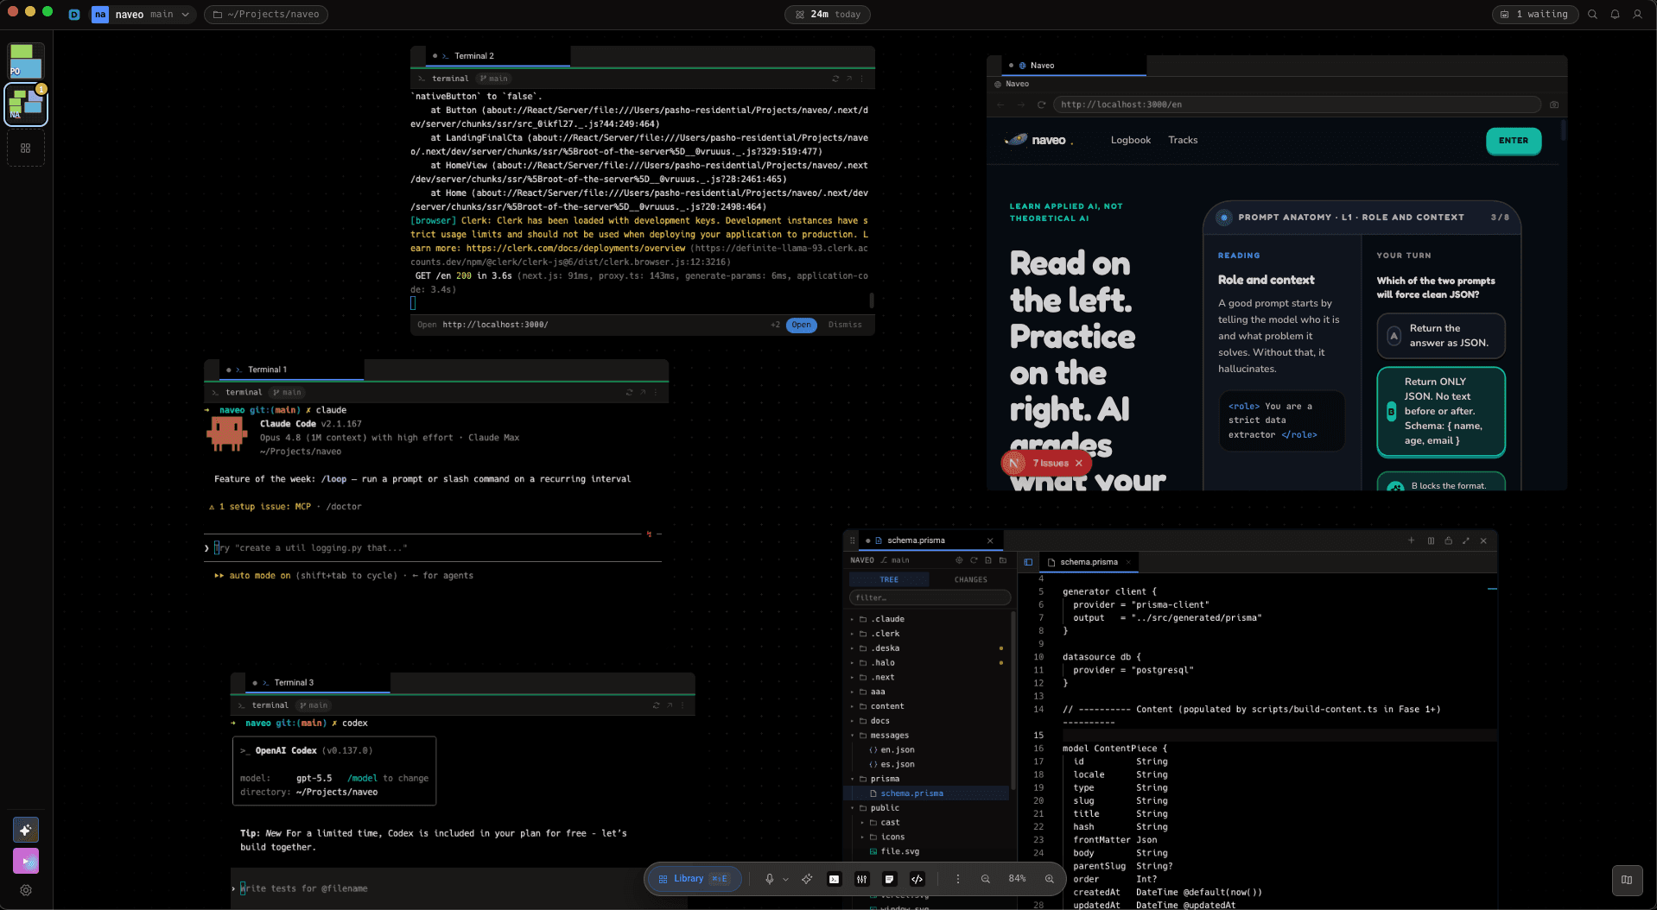Toggle the editor sidebar panel icon
Screen dimensions: 1657x910
(x=1028, y=562)
